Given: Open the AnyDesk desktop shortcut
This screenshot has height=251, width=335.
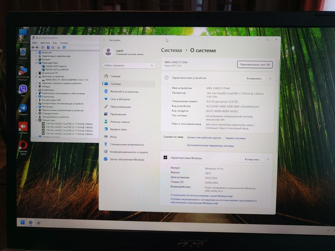Looking at the screenshot, I should 23,128.
